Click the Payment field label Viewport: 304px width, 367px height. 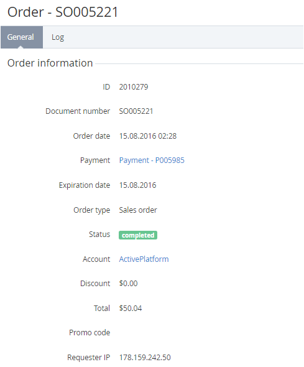(95, 160)
